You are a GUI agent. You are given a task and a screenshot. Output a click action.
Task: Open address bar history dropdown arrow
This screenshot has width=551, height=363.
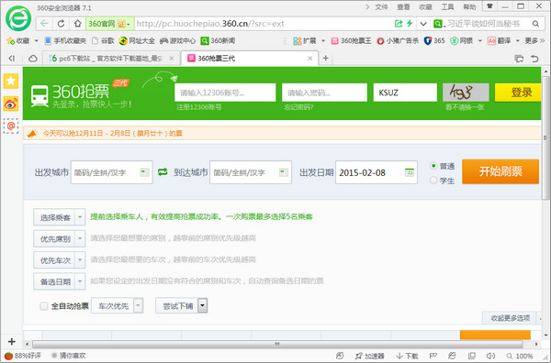(423, 24)
